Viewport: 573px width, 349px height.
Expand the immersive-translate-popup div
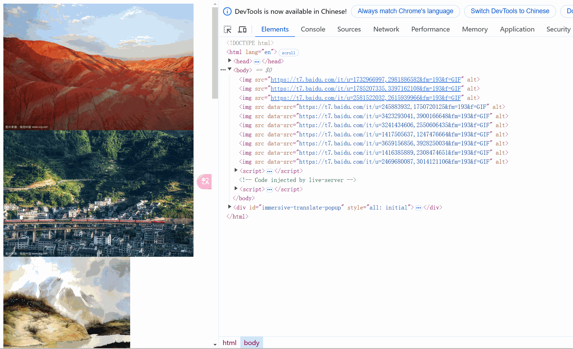[230, 207]
